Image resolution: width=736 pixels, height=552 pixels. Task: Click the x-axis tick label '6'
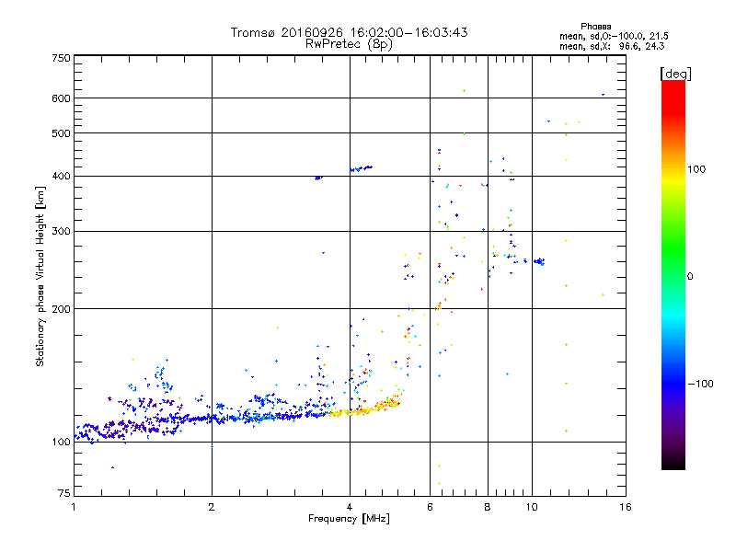tap(430, 507)
